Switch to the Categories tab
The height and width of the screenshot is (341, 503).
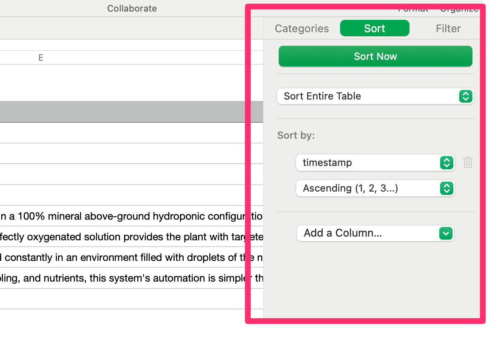[x=302, y=28]
